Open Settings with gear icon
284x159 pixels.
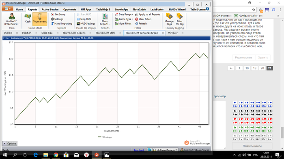tap(57, 19)
